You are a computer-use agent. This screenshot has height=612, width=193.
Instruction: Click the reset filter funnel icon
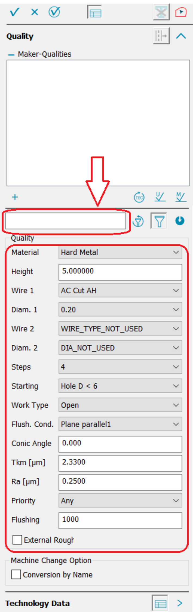(138, 221)
